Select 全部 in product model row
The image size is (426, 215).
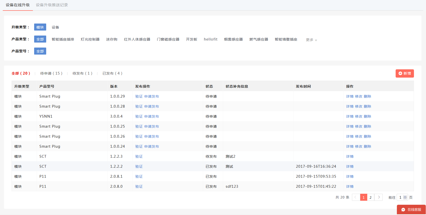pos(40,51)
